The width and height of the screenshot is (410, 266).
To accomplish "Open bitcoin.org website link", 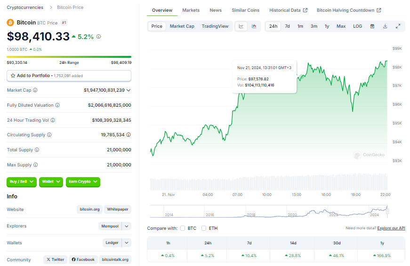I will [x=90, y=209].
